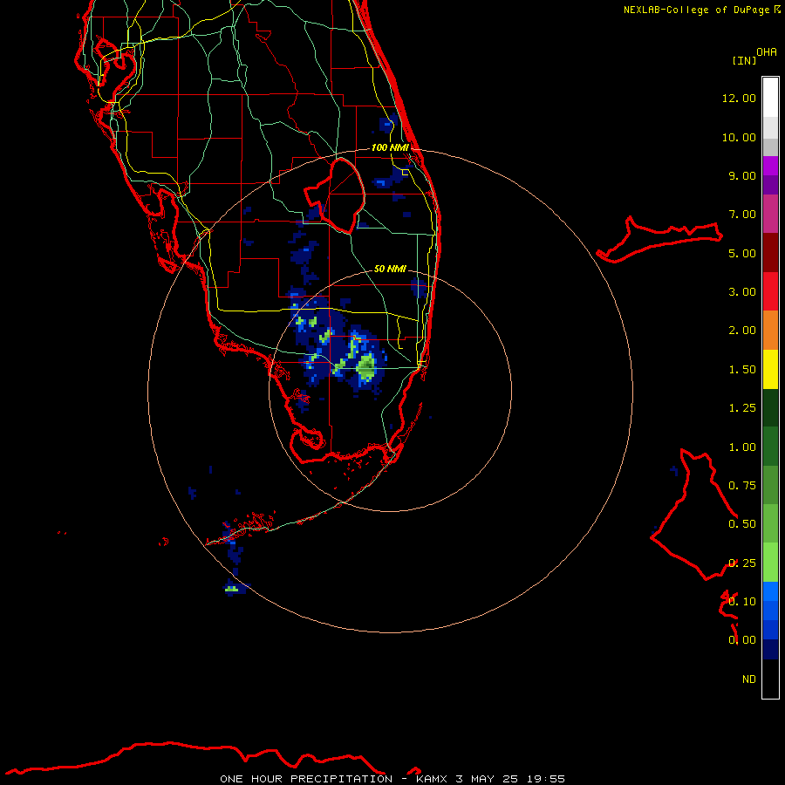This screenshot has height=785, width=785.
Task: Click the [IN] units label
Action: coord(744,60)
